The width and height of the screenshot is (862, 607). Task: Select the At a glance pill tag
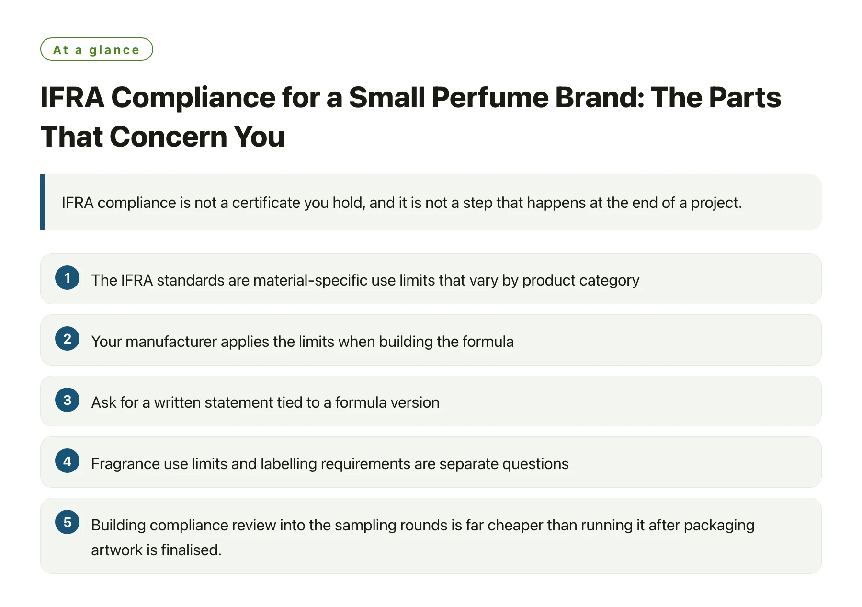97,49
